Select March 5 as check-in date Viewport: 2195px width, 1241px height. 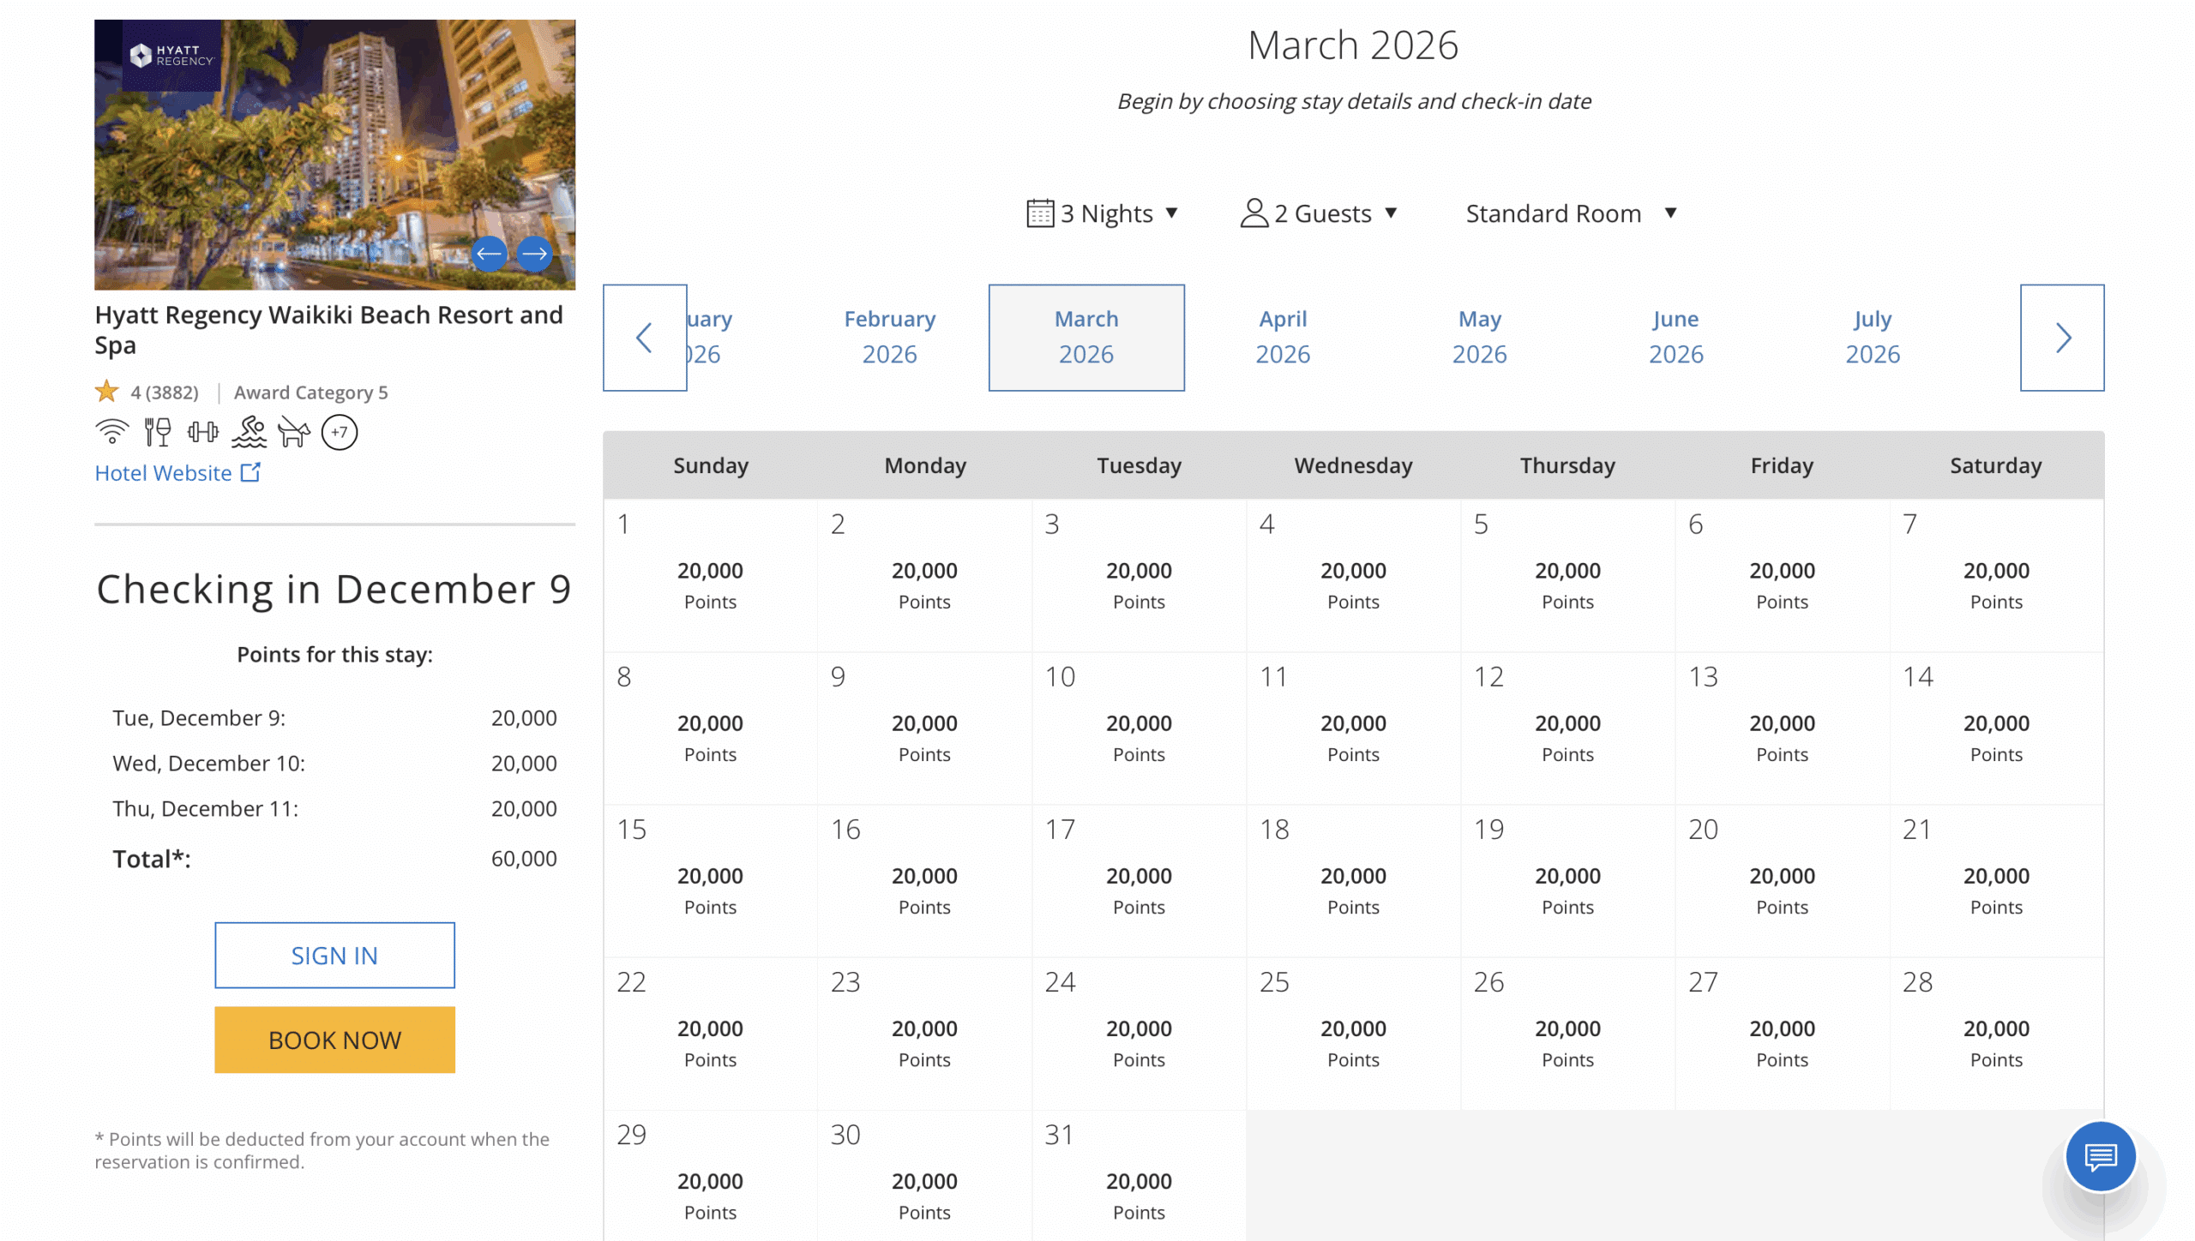pyautogui.click(x=1567, y=575)
